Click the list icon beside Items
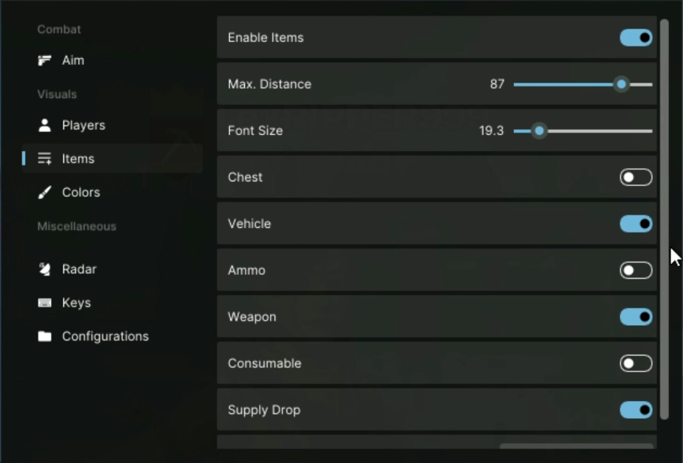This screenshot has width=683, height=463. pyautogui.click(x=45, y=159)
